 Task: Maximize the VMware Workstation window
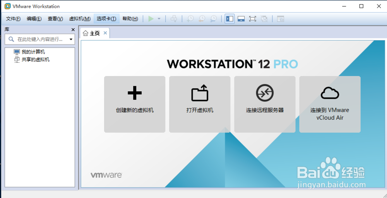click(361, 6)
